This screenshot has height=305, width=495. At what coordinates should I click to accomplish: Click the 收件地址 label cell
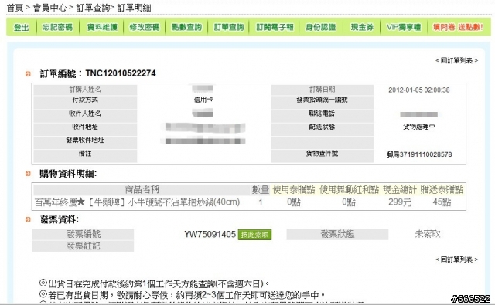[x=85, y=128]
